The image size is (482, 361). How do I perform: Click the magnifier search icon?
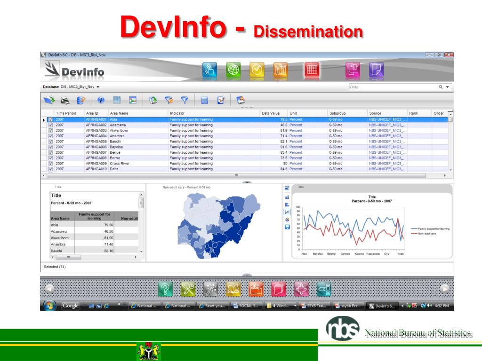441,87
